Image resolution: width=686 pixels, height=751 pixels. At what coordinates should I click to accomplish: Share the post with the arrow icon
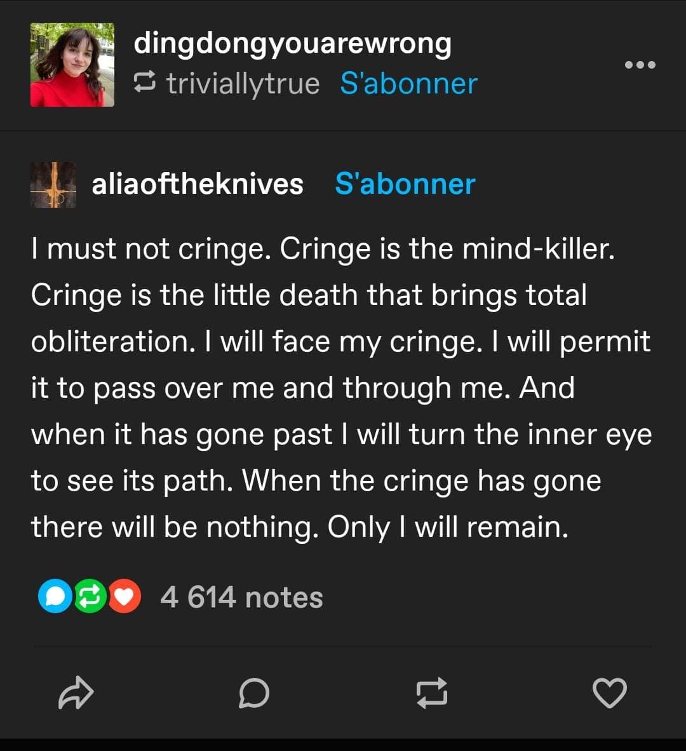point(76,693)
